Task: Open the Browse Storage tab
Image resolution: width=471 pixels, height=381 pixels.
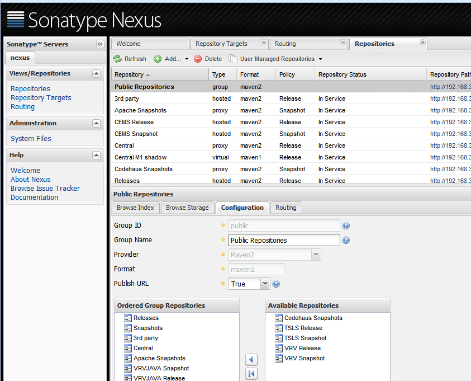Action: [187, 208]
